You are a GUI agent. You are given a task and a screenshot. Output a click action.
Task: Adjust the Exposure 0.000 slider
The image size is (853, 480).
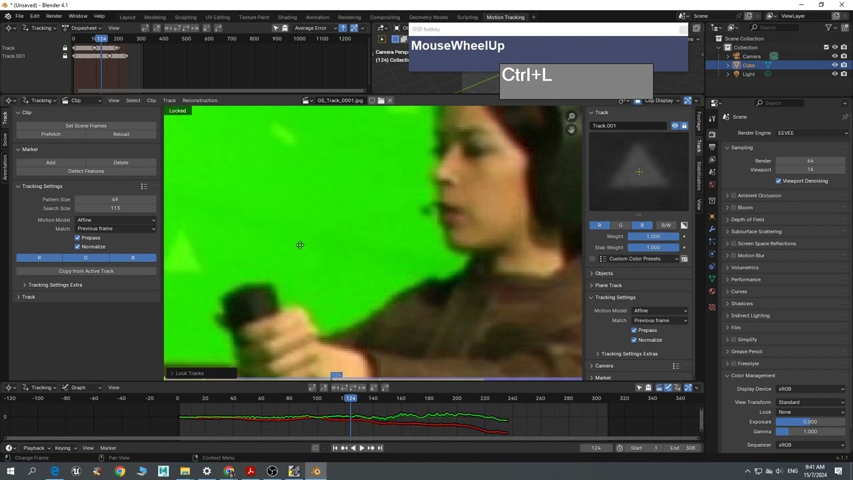coord(810,422)
